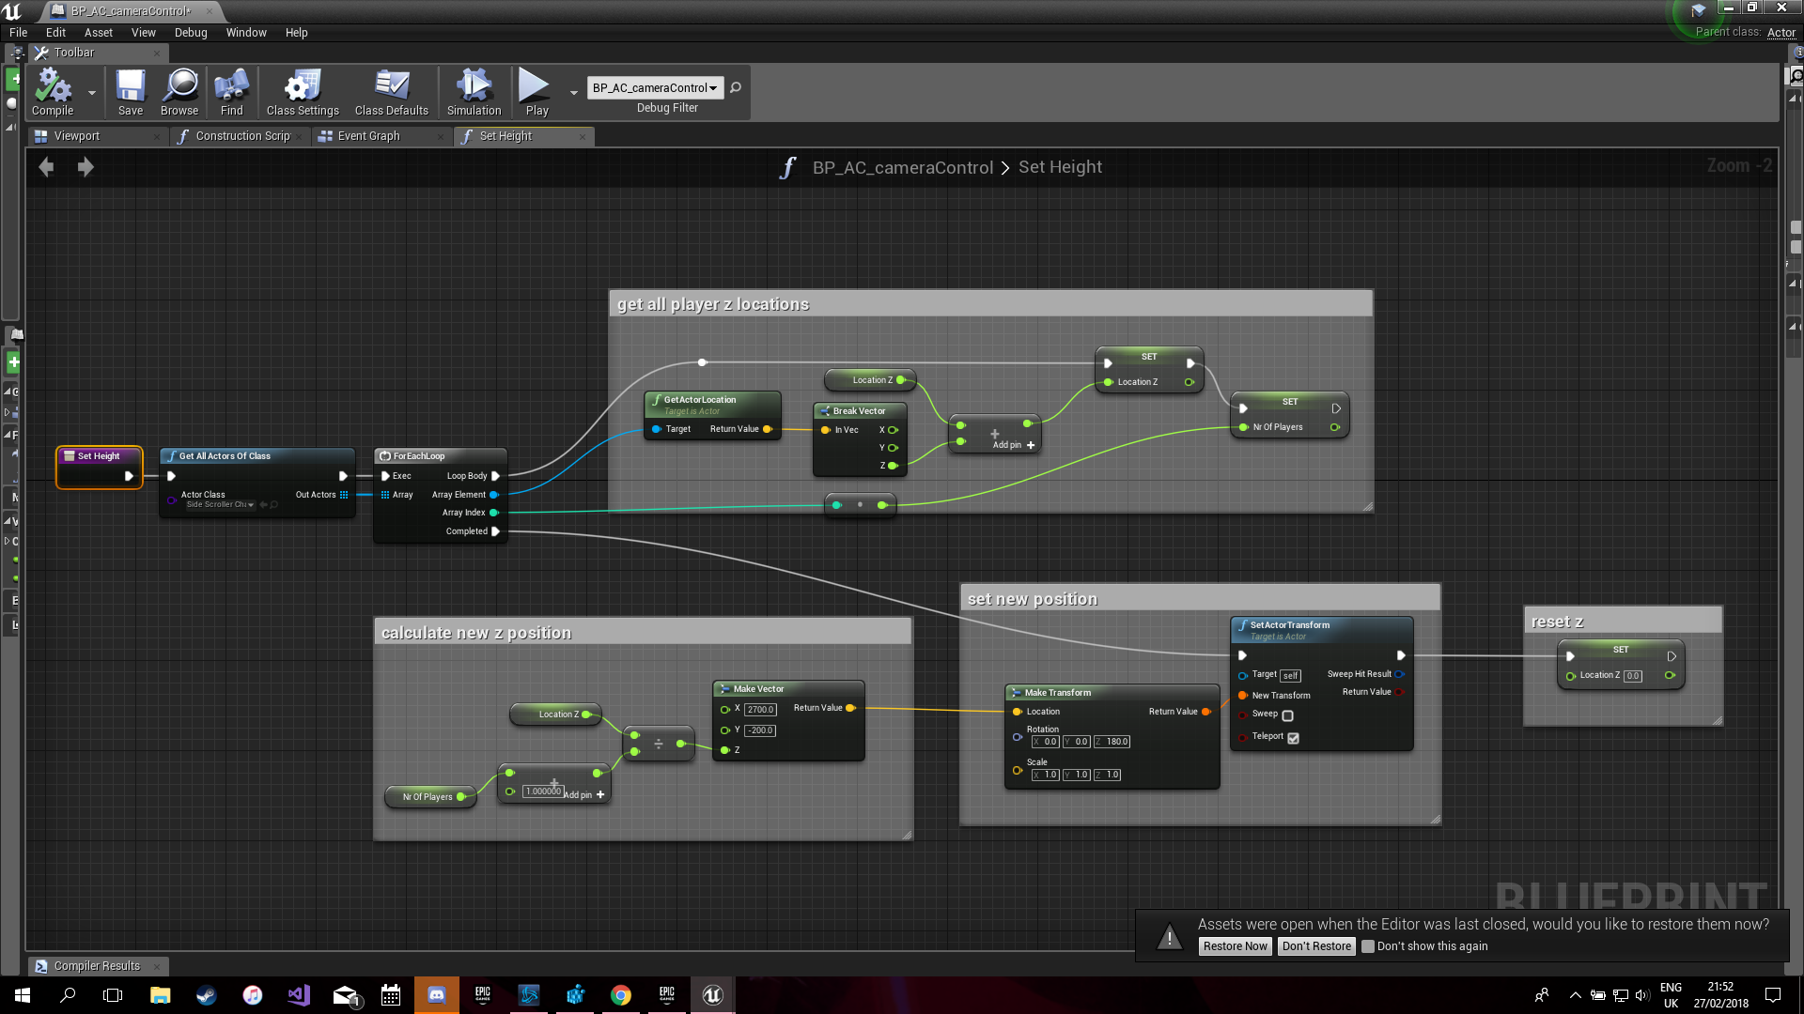Open Task View from the taskbar
The width and height of the screenshot is (1804, 1014).
(113, 995)
